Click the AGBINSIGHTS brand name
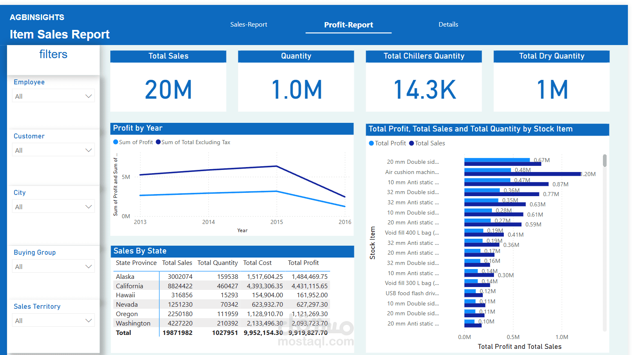This screenshot has height=355, width=632. tap(37, 18)
